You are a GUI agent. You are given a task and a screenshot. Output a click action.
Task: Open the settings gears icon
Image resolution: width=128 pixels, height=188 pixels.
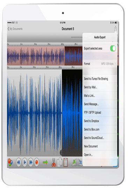point(10,162)
